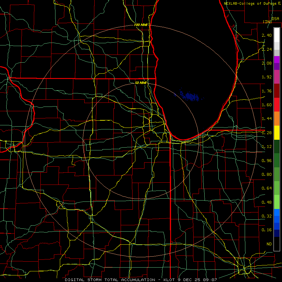Select the 2.24 legend value
The width and height of the screenshot is (282, 282).
coord(267,49)
